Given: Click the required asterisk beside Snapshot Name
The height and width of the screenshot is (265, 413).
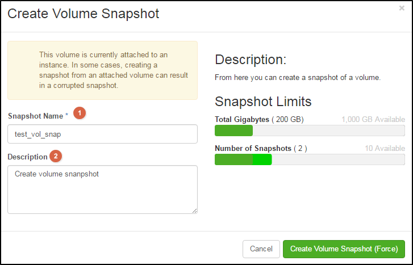Looking at the screenshot, I should tap(66, 115).
